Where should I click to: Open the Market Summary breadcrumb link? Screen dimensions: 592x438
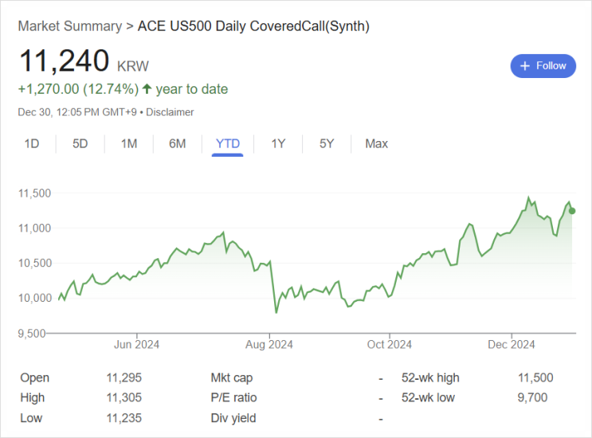70,26
